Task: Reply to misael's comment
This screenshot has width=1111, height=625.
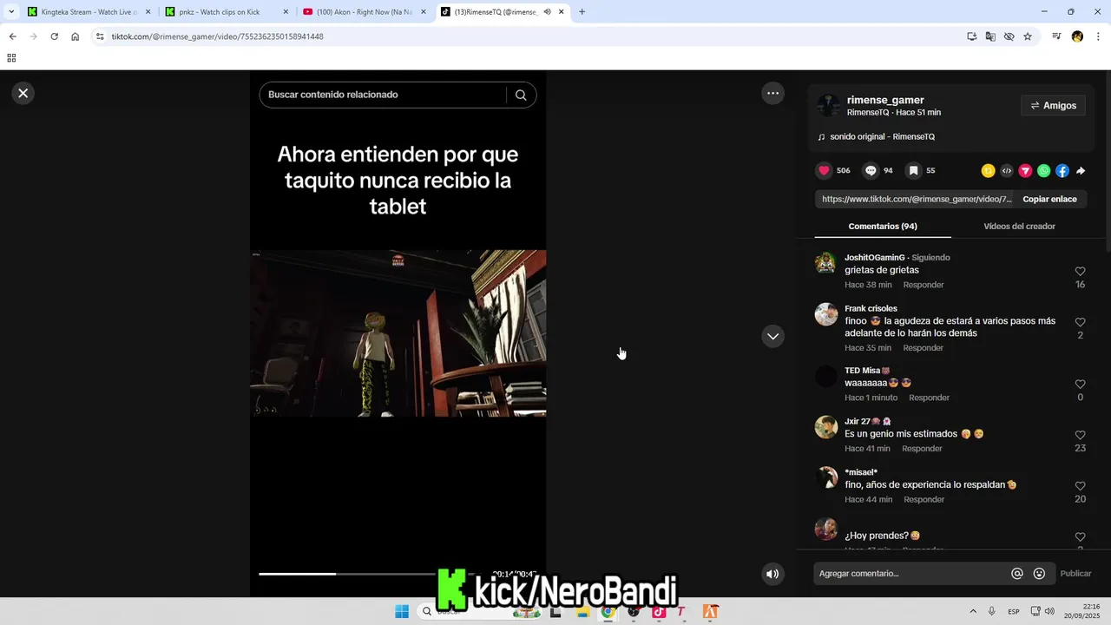Action: pyautogui.click(x=924, y=500)
